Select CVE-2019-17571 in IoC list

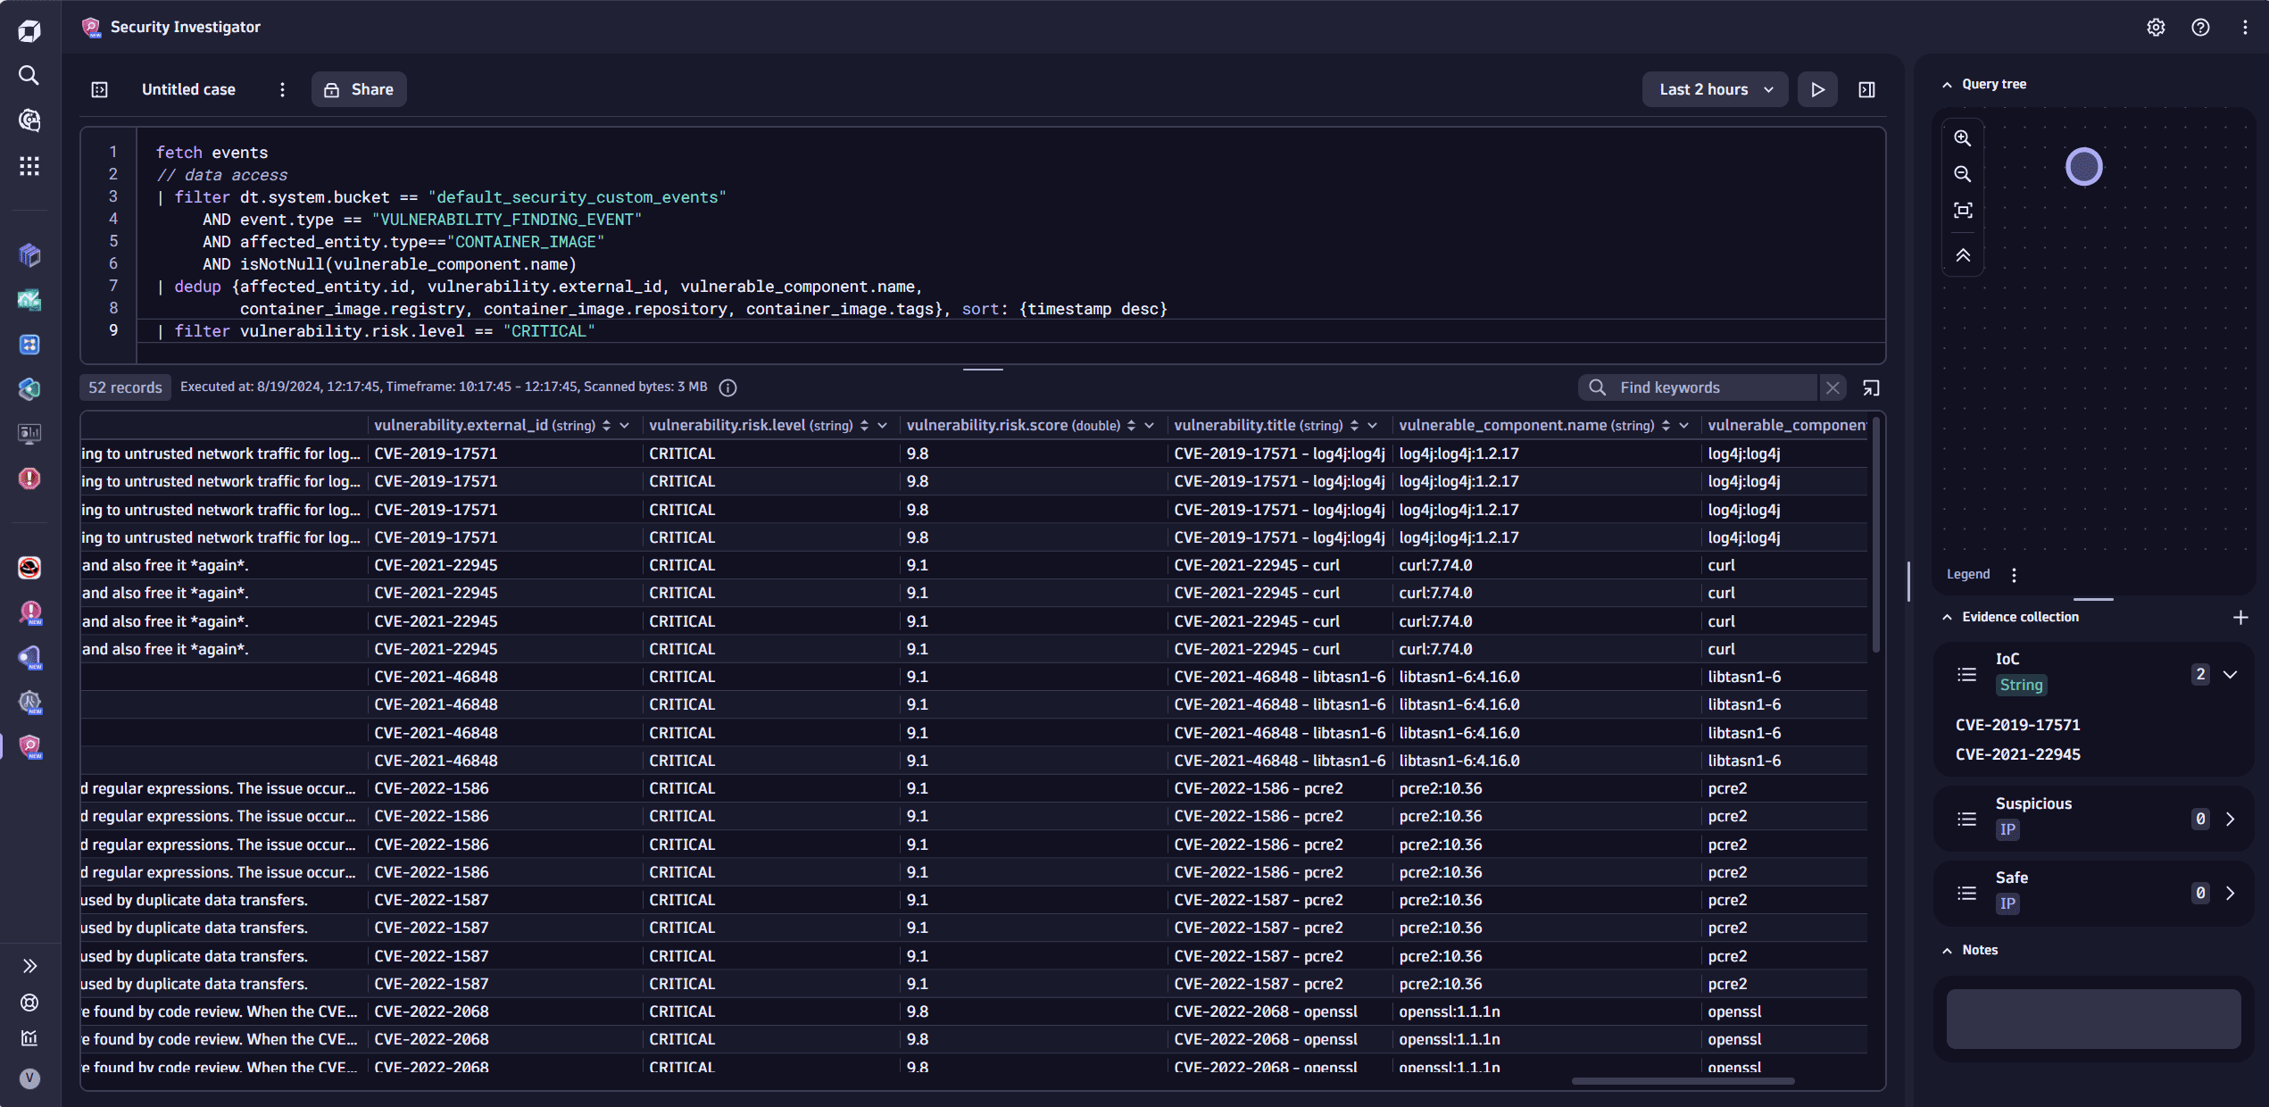pos(2017,725)
